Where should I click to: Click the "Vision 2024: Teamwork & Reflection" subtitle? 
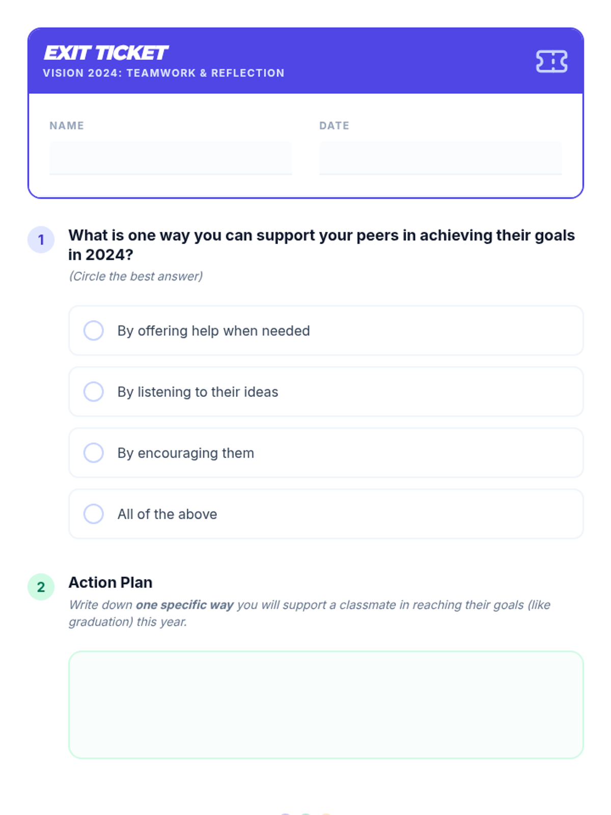tap(163, 73)
